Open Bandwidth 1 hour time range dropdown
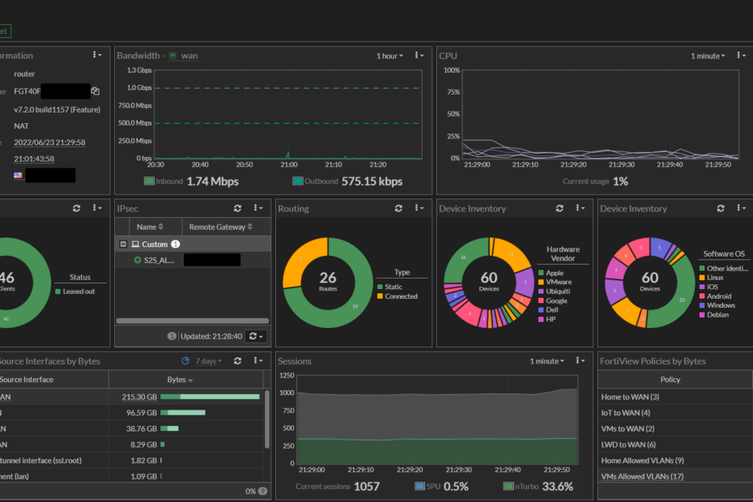 pyautogui.click(x=389, y=56)
